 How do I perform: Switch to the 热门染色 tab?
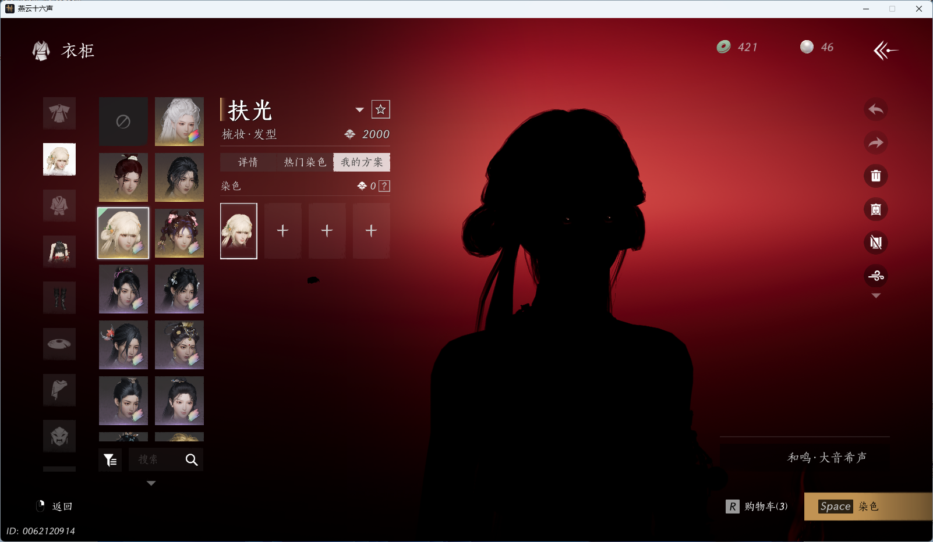305,162
